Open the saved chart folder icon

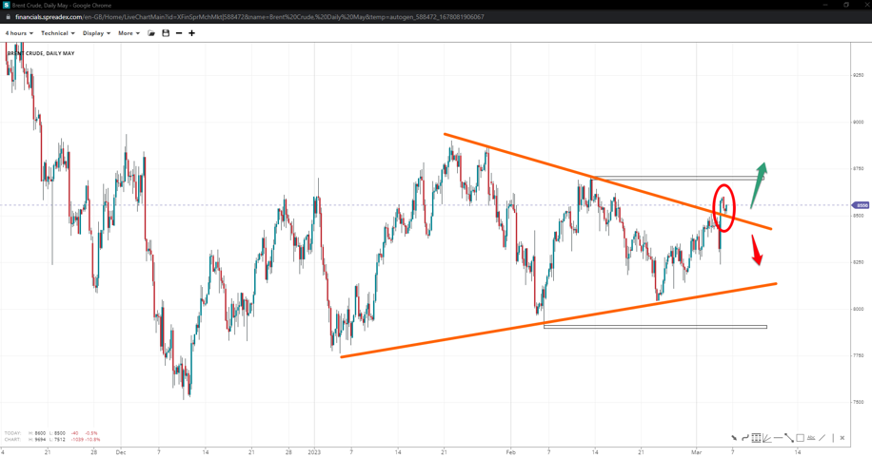click(x=151, y=33)
